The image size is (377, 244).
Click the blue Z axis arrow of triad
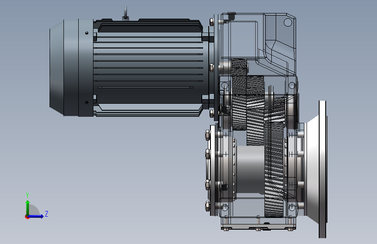click(36, 216)
